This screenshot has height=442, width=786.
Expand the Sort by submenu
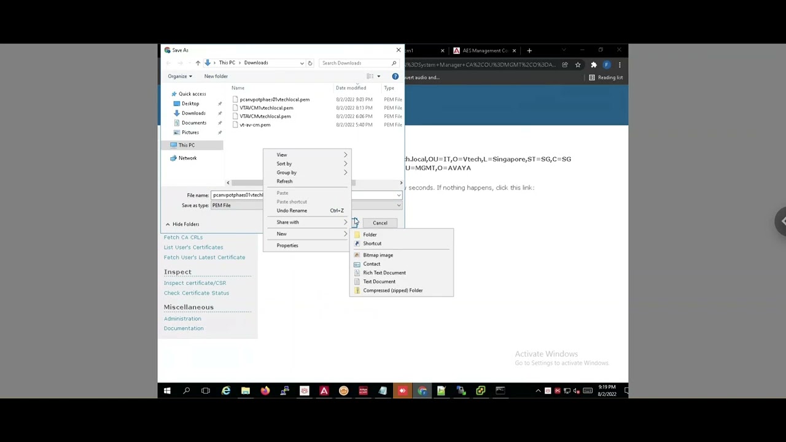click(307, 164)
